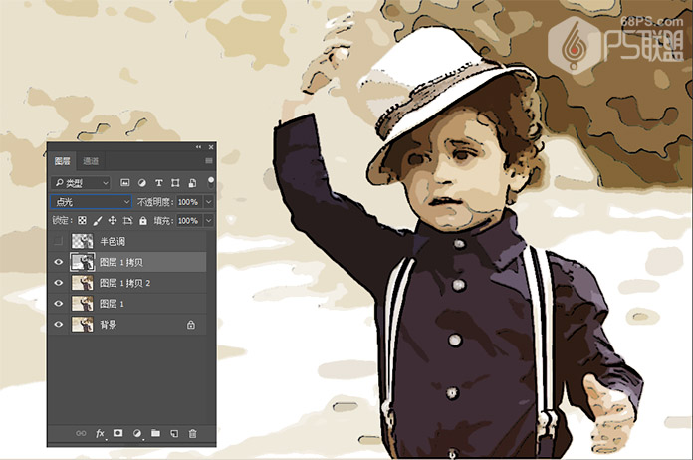
Task: Hide the 背景 layer eye icon
Action: pyautogui.click(x=59, y=325)
